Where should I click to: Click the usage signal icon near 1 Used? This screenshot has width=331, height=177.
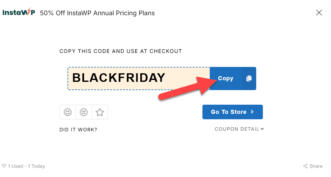point(4,166)
